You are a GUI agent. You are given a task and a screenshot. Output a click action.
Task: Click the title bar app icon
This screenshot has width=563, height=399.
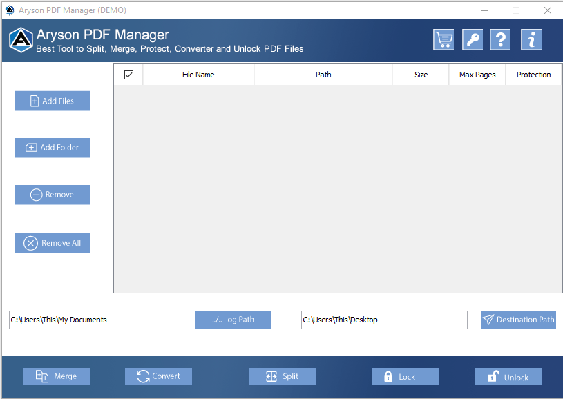tap(10, 10)
